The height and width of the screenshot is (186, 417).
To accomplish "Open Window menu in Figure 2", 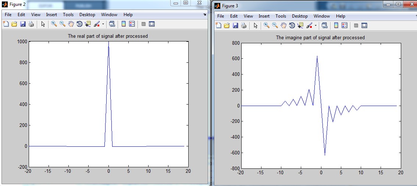I will point(109,15).
